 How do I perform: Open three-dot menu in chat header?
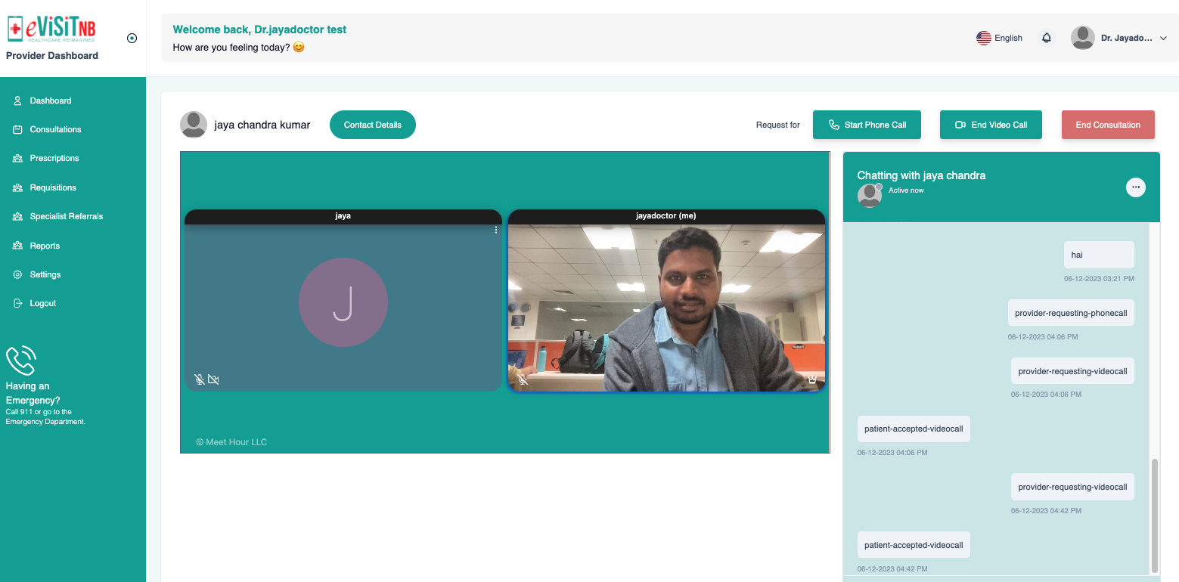click(x=1135, y=187)
